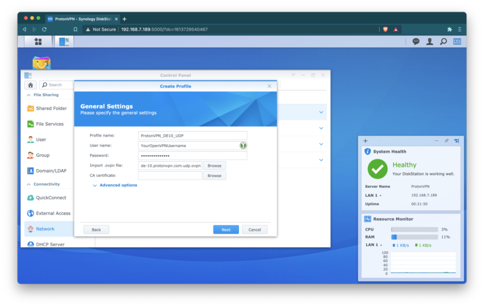The width and height of the screenshot is (484, 307).
Task: Select the ProtonVPN Synology browser tab
Action: [x=82, y=19]
